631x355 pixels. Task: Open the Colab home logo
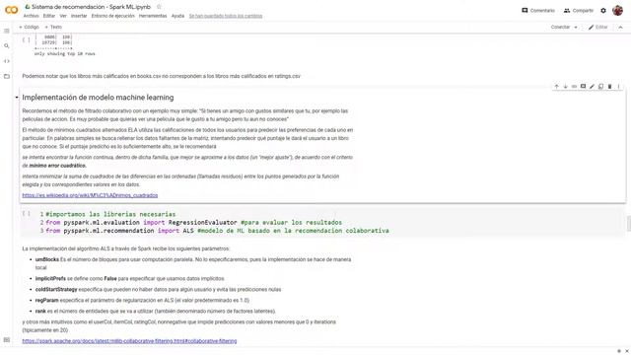click(11, 10)
